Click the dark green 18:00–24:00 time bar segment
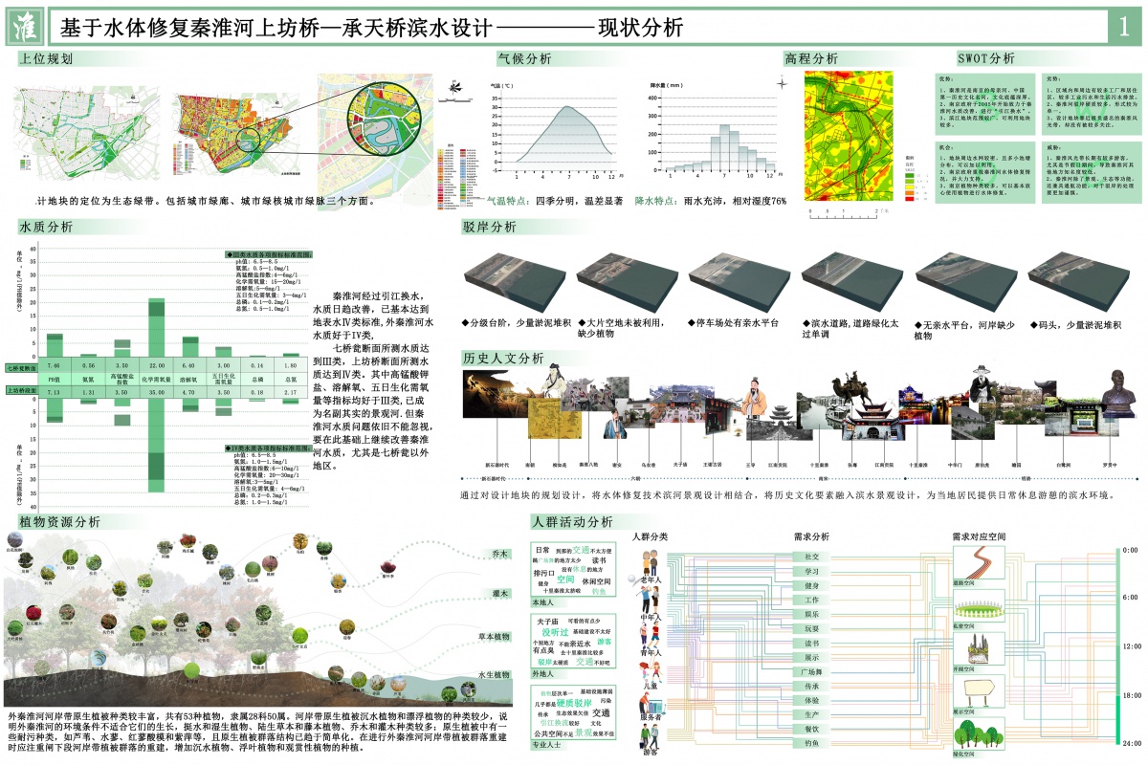Image resolution: width=1148 pixels, height=765 pixels. tap(1117, 718)
